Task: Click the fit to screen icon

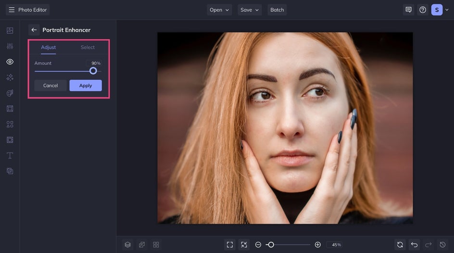Action: [230, 245]
